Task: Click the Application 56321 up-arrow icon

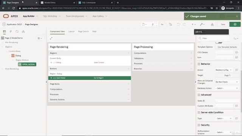Action: pyautogui.click(x=4, y=24)
